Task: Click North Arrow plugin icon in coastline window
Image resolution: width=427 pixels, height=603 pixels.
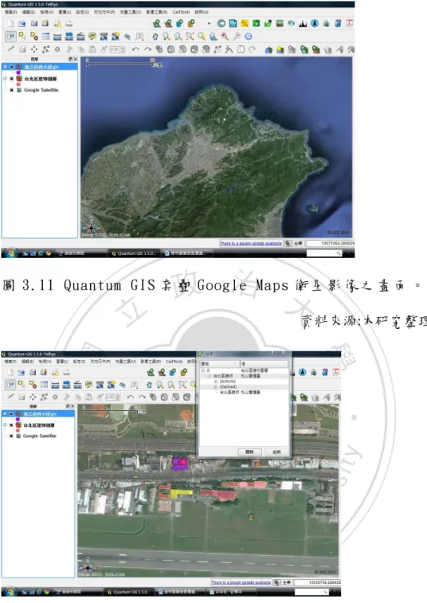Action: click(x=315, y=23)
